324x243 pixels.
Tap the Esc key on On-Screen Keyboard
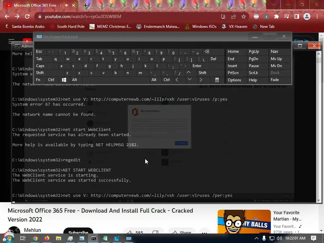click(x=40, y=52)
